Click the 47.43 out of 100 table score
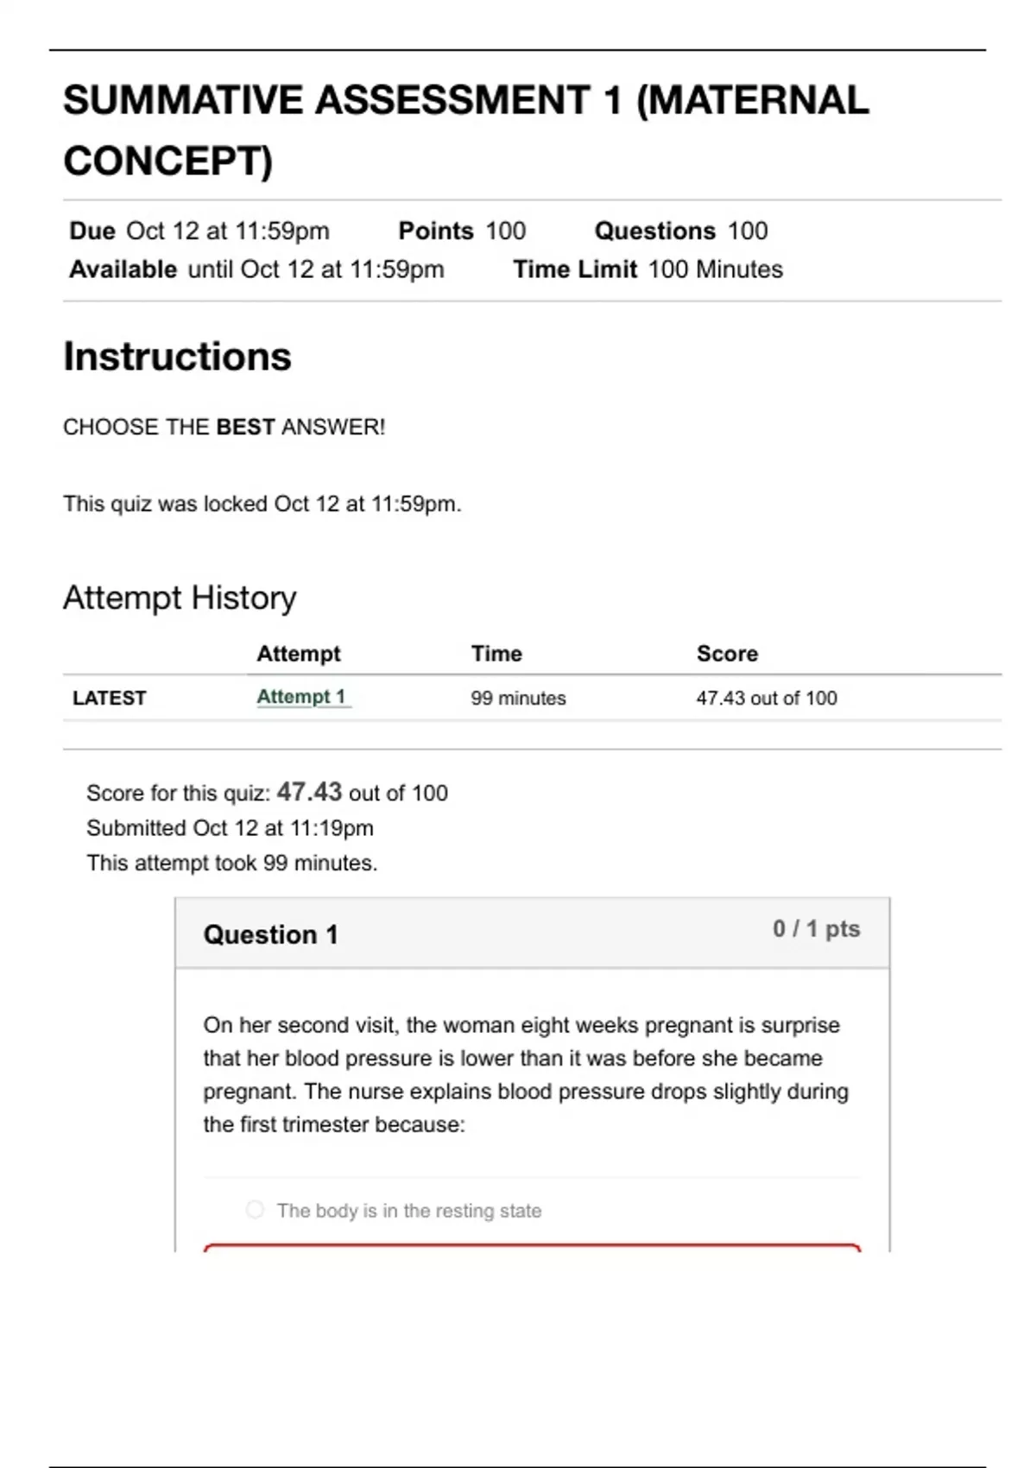This screenshot has width=1036, height=1468. (767, 698)
